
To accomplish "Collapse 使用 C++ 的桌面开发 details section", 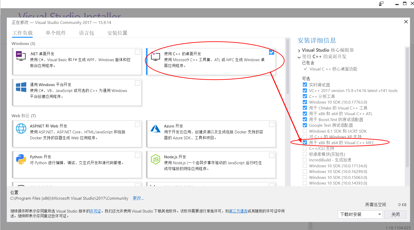I will click(299, 57).
